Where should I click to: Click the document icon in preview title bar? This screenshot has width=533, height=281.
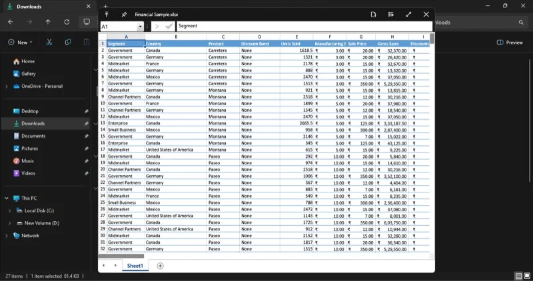click(x=373, y=14)
